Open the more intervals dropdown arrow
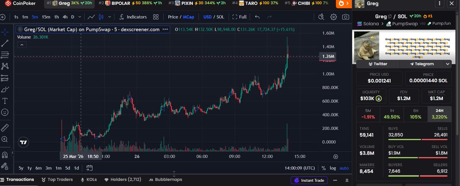 pyautogui.click(x=79, y=17)
